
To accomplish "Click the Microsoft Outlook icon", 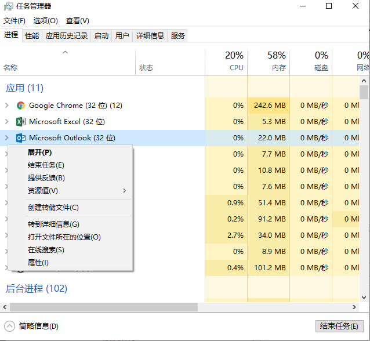I will point(21,138).
